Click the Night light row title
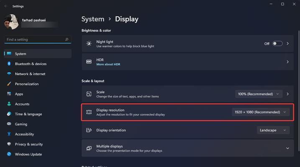The image size is (300, 167). pos(105,42)
